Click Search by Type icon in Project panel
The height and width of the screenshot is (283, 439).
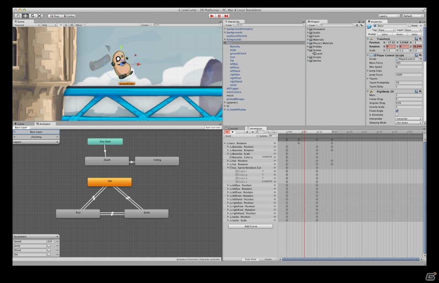tap(357, 25)
